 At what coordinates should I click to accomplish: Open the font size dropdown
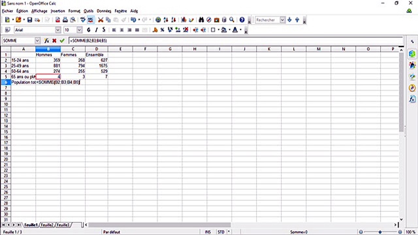pos(79,30)
